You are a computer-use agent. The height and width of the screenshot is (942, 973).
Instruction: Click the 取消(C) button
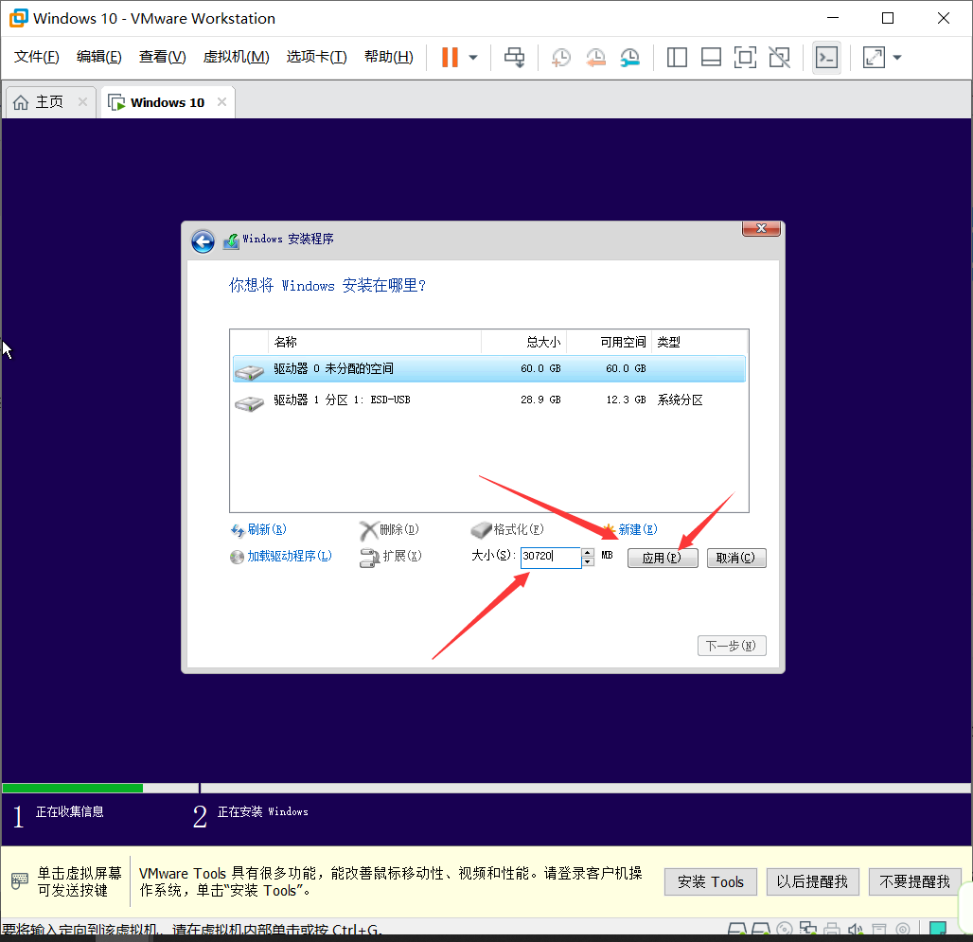point(736,558)
